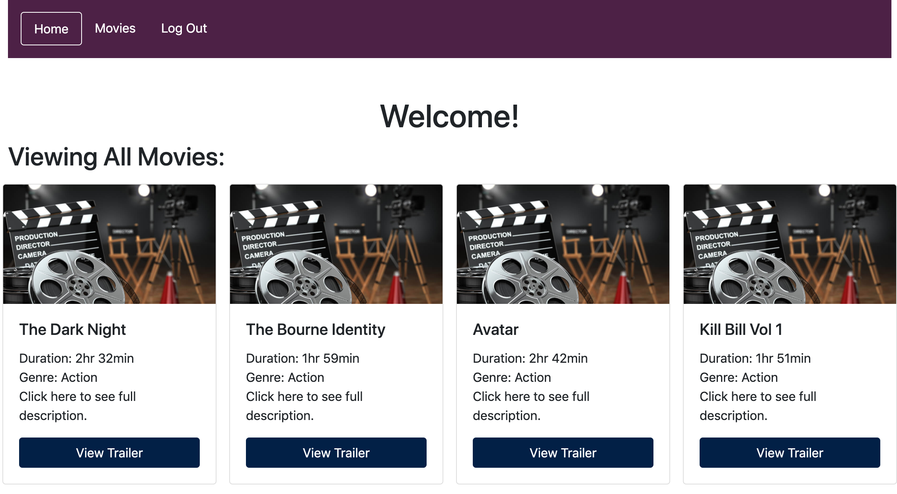The height and width of the screenshot is (494, 897).
Task: Click The Bourne Identity title
Action: (x=316, y=329)
